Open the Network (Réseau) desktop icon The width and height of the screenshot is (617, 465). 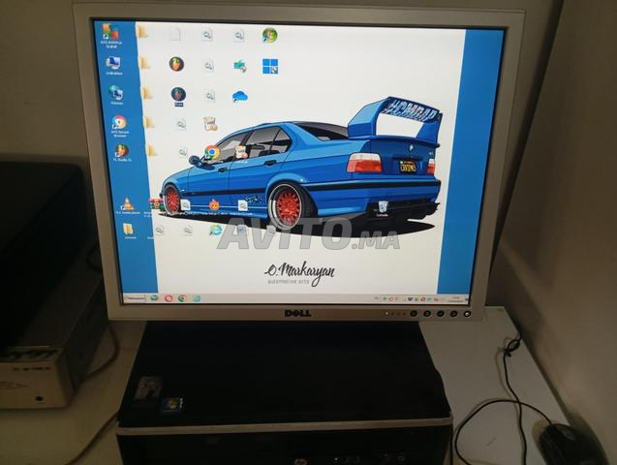point(116,93)
